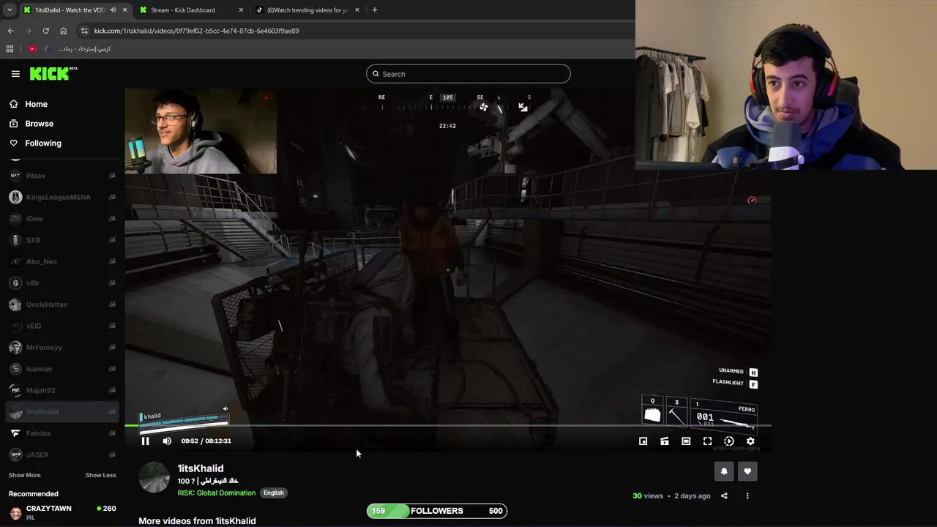Enter fullscreen video mode

click(x=707, y=441)
